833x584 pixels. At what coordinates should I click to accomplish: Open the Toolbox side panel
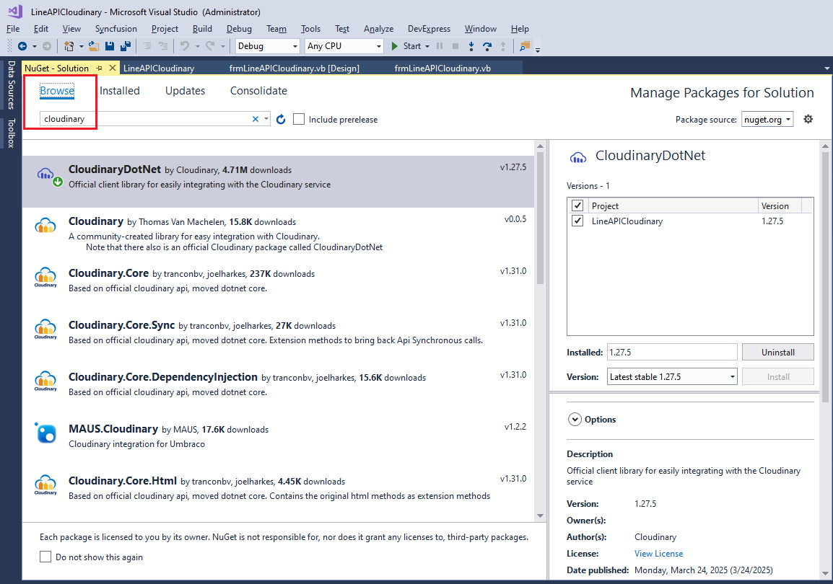11,133
